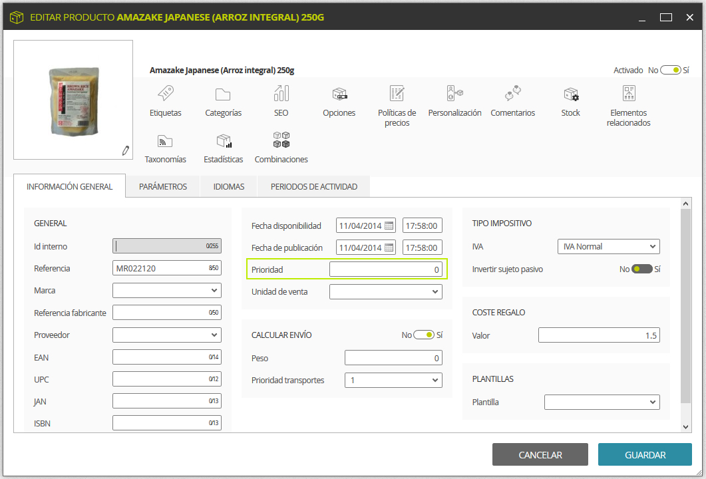This screenshot has width=706, height=479.
Task: Open the Combinaciones icon
Action: coord(281,140)
